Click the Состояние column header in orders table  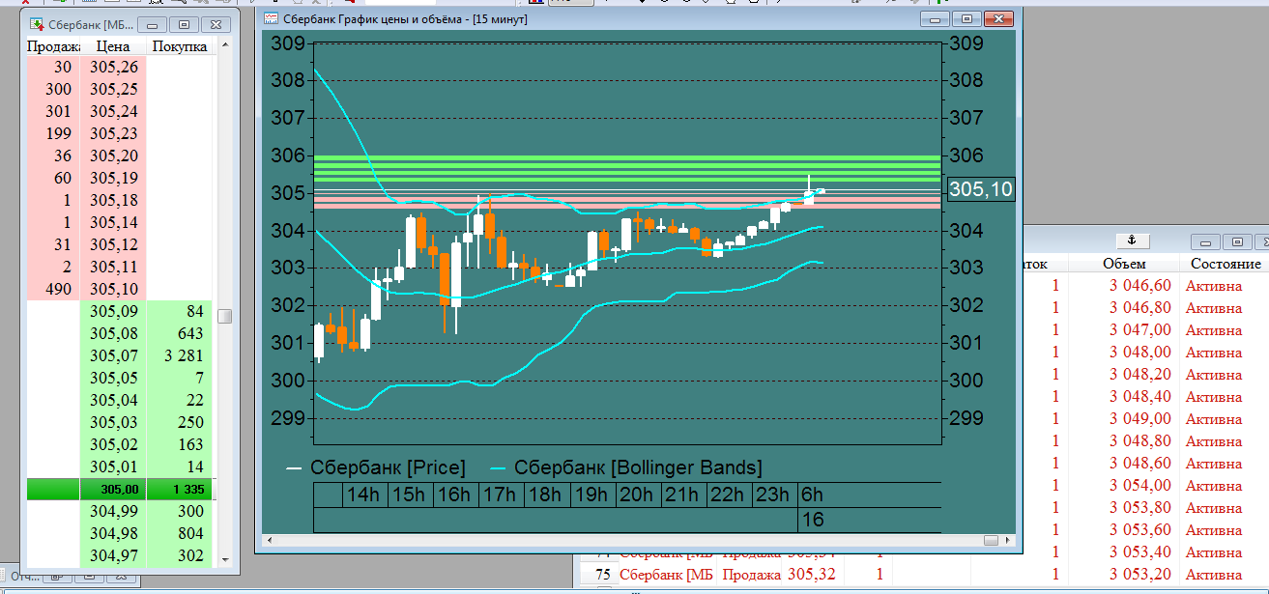[1226, 264]
